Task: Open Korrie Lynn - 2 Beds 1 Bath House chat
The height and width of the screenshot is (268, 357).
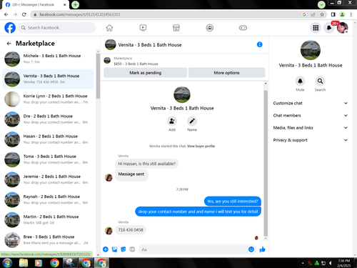Action: click(48, 99)
